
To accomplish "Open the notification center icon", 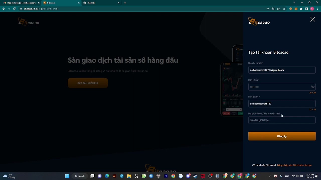I will [317, 176].
